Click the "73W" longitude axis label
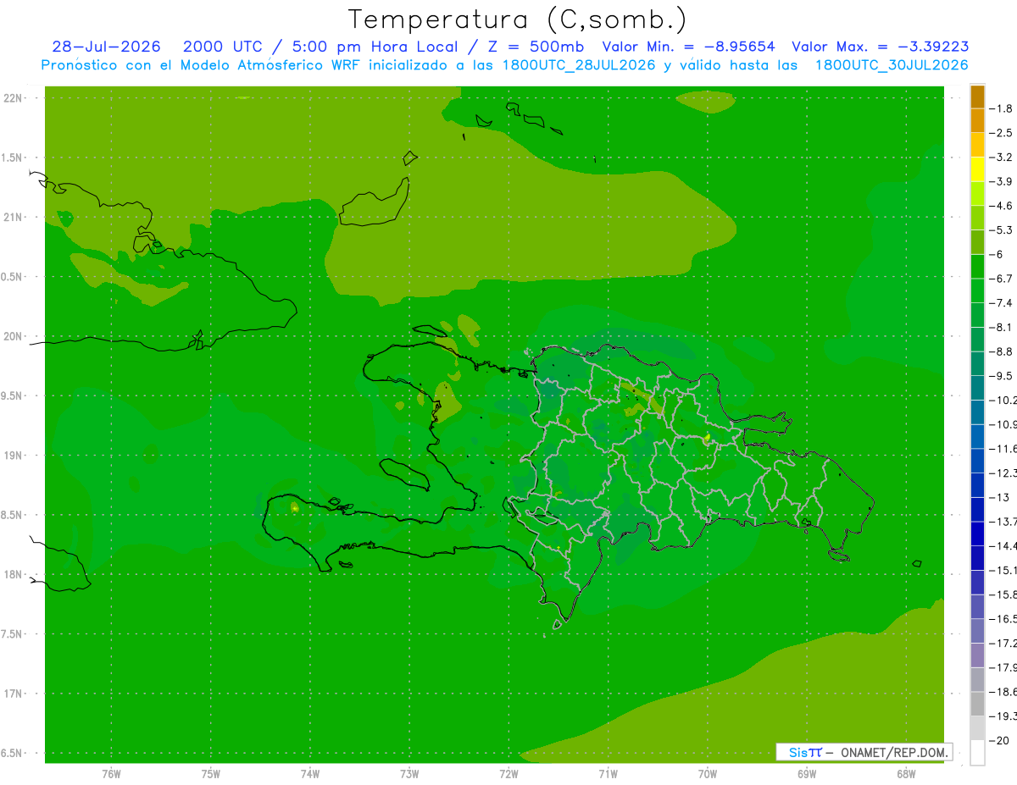This screenshot has width=1017, height=785. [x=409, y=774]
